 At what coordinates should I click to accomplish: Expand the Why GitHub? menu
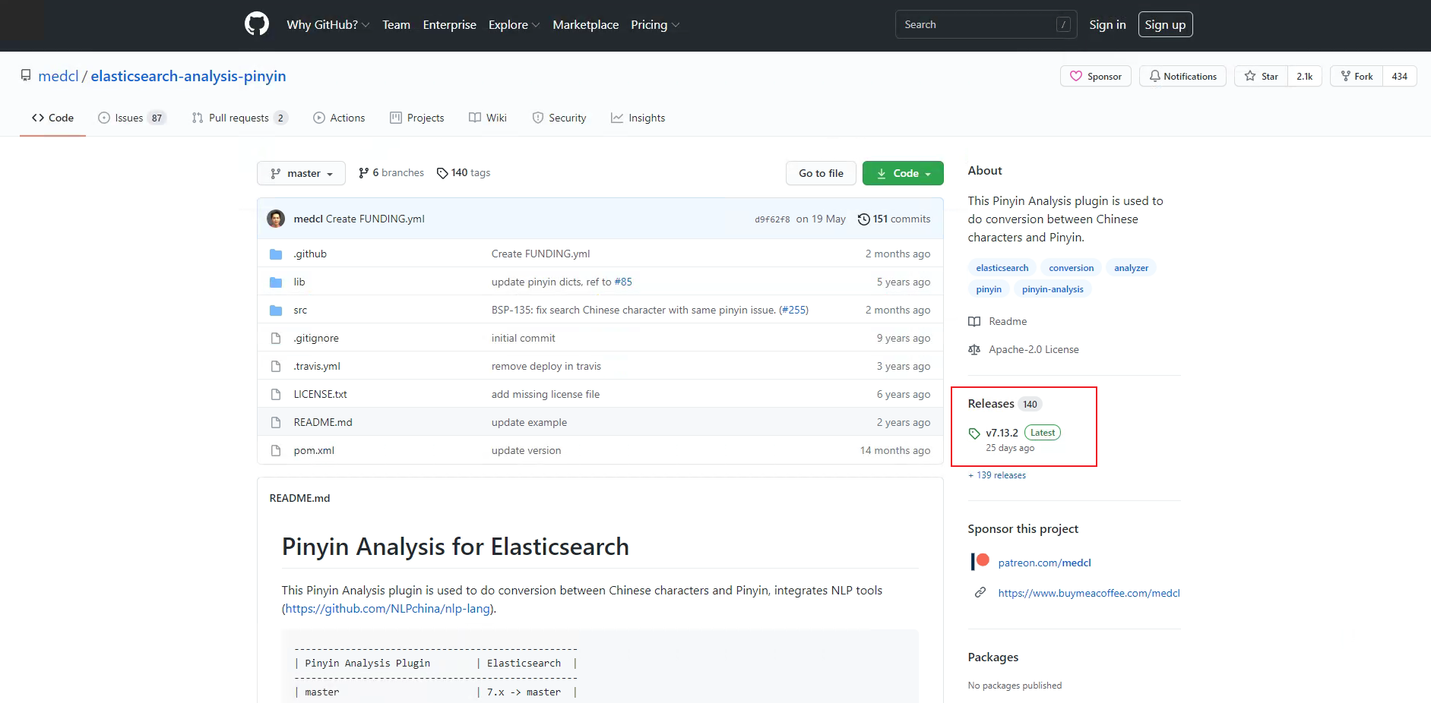pyautogui.click(x=328, y=24)
